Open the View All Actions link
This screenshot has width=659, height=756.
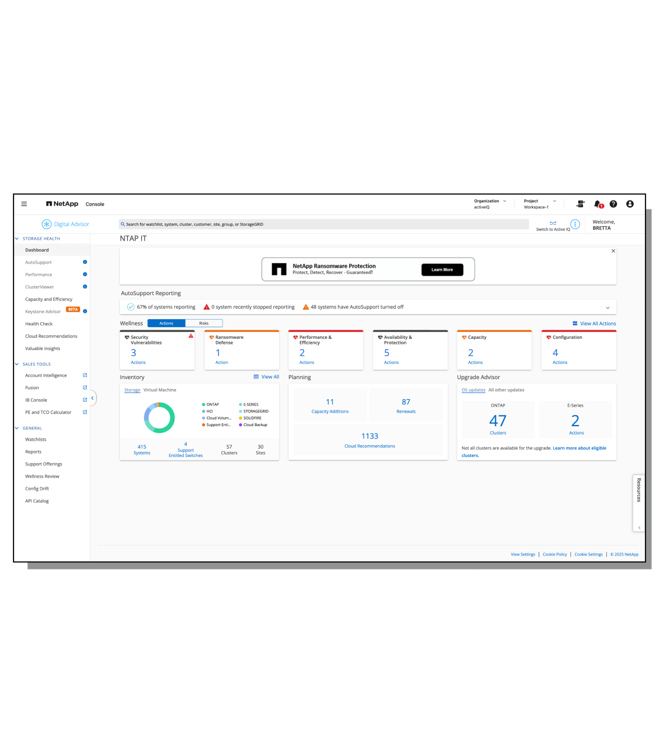click(x=597, y=324)
